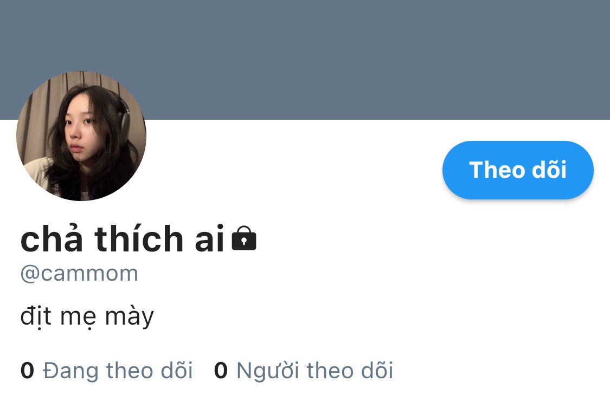Click the word Người in followers label
This screenshot has width=610, height=401.
click(268, 371)
